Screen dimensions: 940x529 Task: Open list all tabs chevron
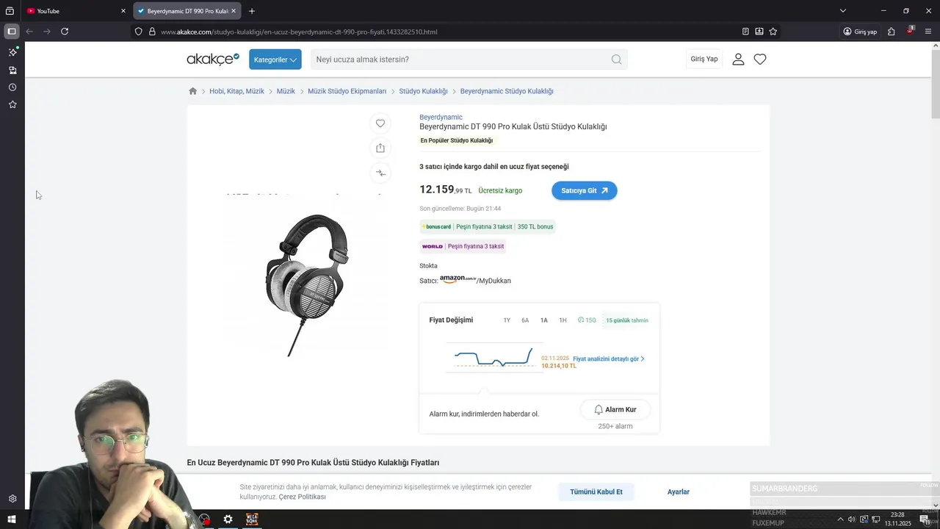[x=843, y=11]
